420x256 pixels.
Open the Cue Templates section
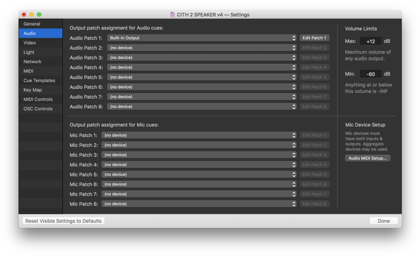tap(39, 81)
